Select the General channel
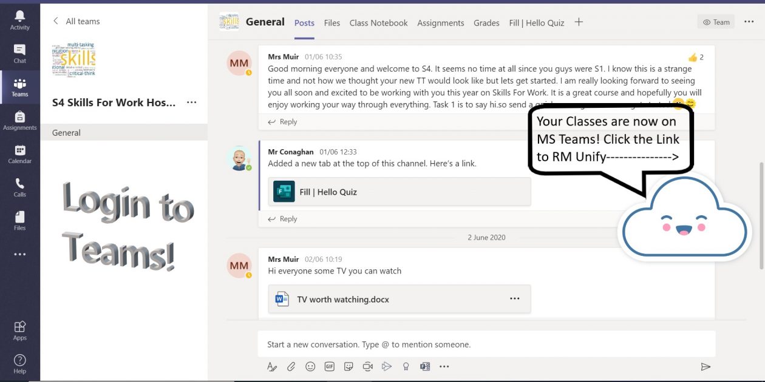This screenshot has width=765, height=382. pyautogui.click(x=124, y=132)
